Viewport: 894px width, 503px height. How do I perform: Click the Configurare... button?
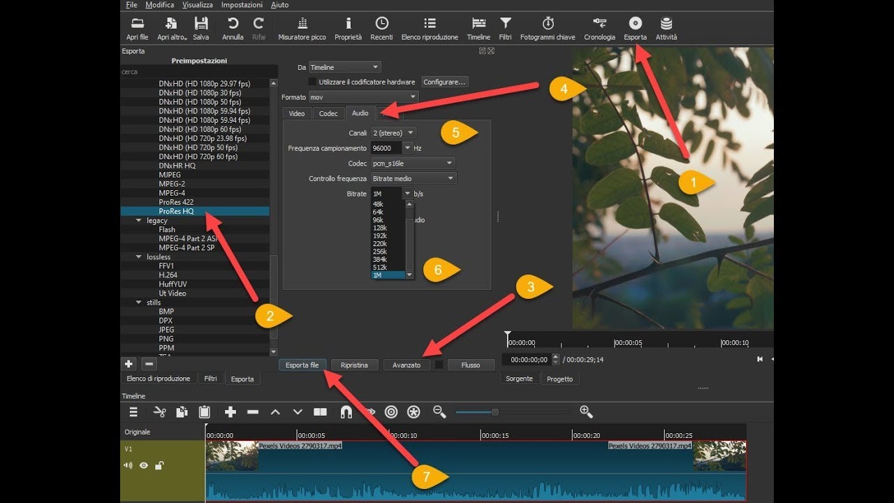(x=444, y=82)
